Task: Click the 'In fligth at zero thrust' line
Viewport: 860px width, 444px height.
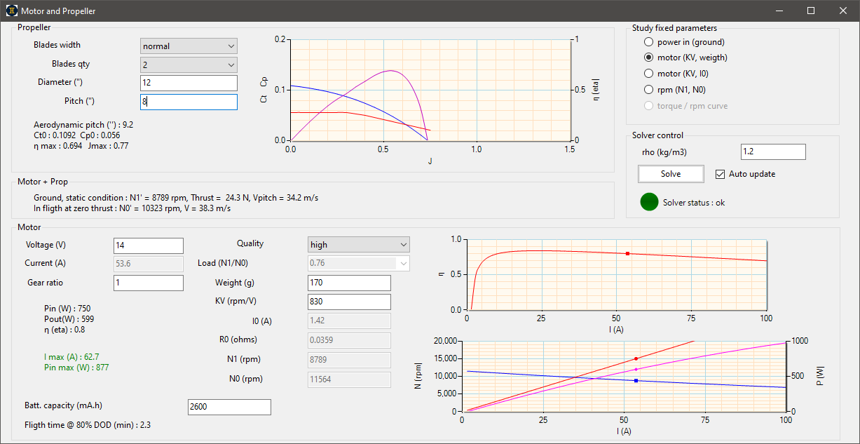Action: click(x=132, y=208)
